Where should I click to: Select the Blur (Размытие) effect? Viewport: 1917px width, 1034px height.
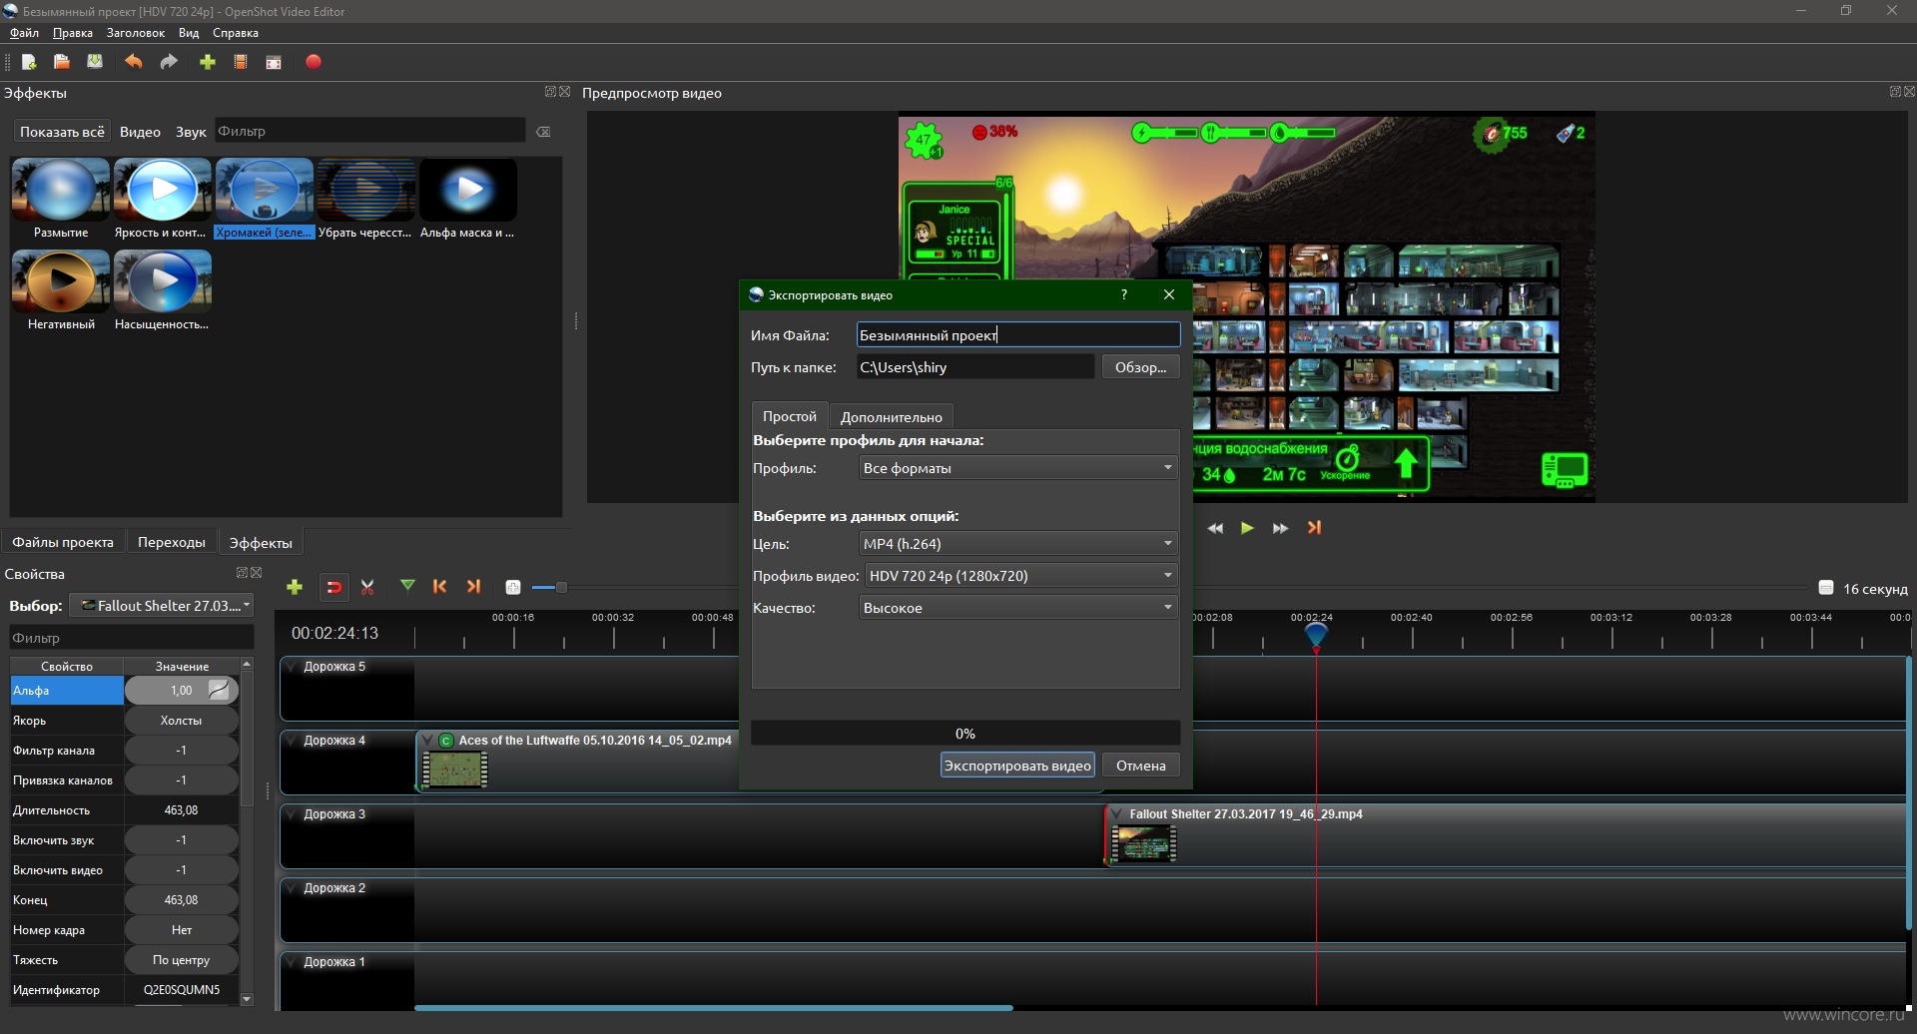pos(61,199)
